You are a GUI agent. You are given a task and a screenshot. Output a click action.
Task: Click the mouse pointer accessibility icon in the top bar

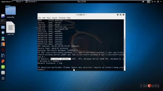pyautogui.click(x=152, y=2)
